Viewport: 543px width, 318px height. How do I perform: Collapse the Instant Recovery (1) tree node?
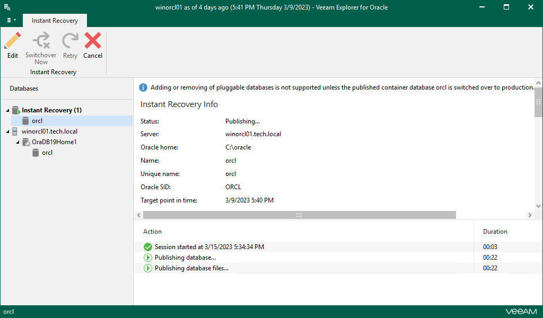click(x=7, y=110)
